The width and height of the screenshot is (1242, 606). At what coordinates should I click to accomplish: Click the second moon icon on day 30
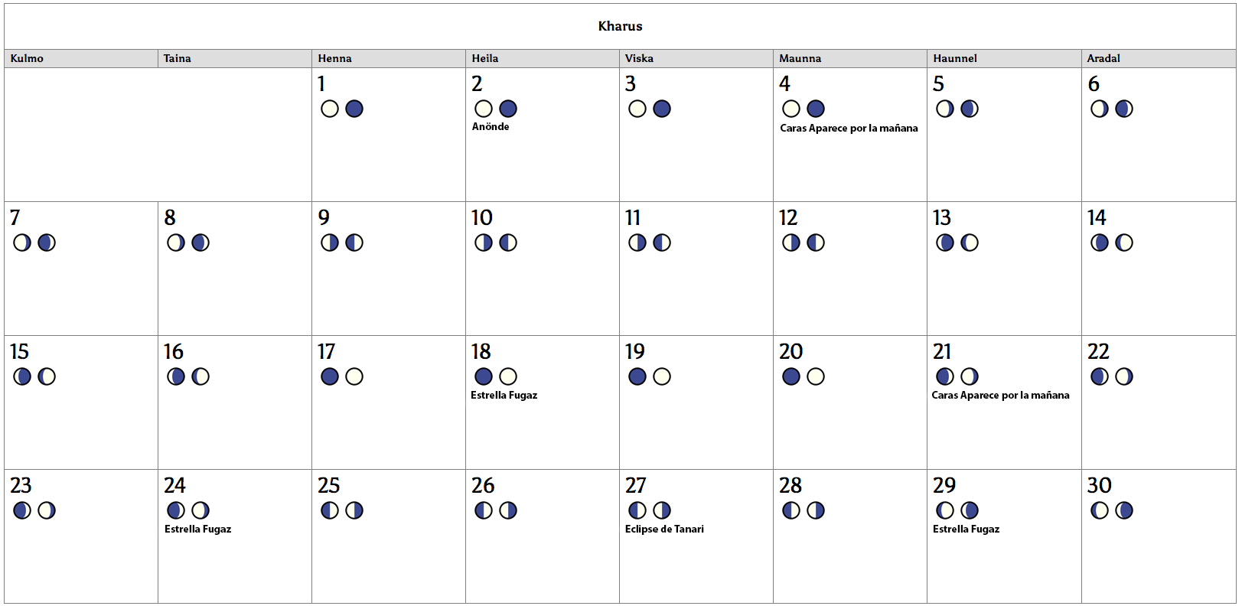pyautogui.click(x=1124, y=510)
